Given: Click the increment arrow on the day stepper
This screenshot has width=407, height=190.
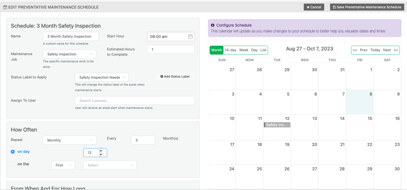Looking at the screenshot, I should 101,151.
